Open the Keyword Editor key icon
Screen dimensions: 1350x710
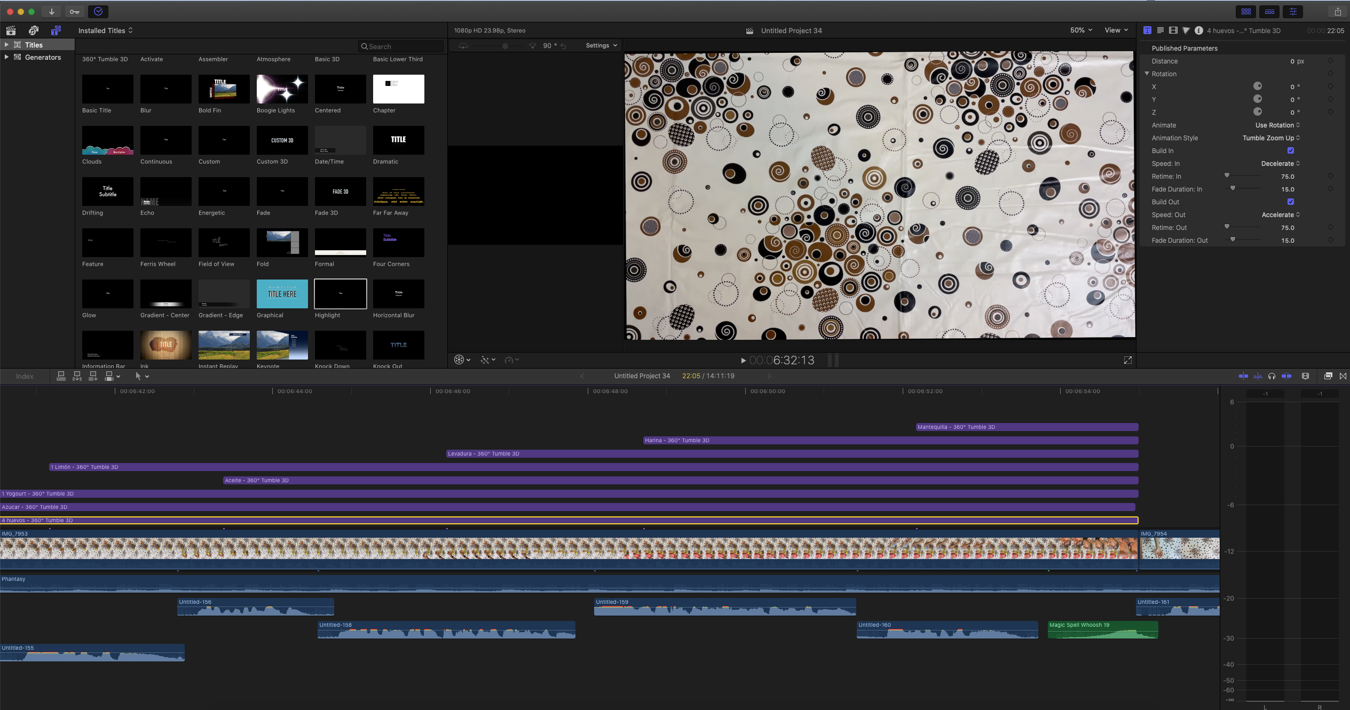coord(75,11)
